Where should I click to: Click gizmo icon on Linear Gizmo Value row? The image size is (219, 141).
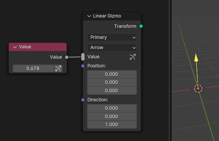132,57
